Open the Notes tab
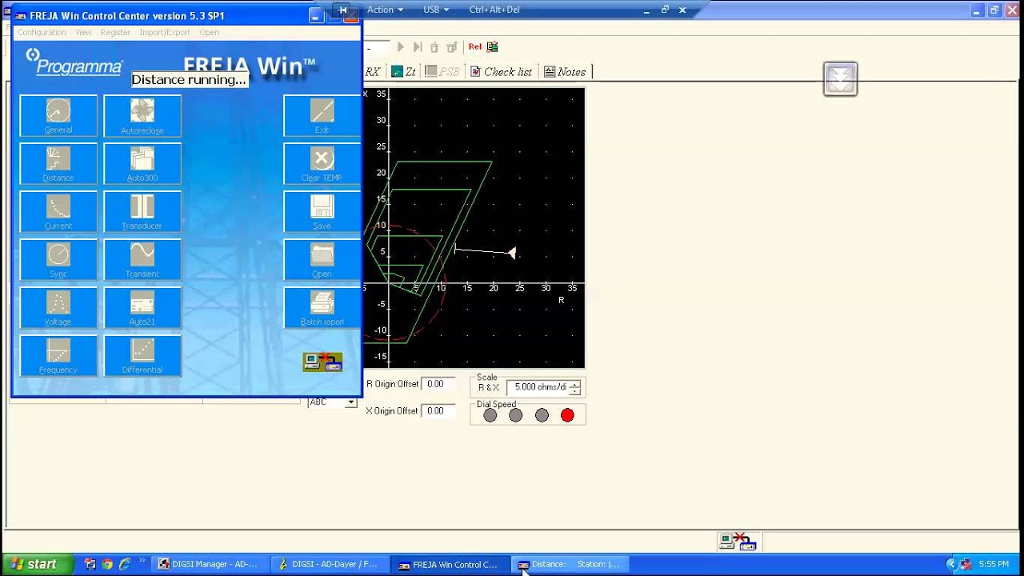Image resolution: width=1024 pixels, height=576 pixels. (565, 72)
